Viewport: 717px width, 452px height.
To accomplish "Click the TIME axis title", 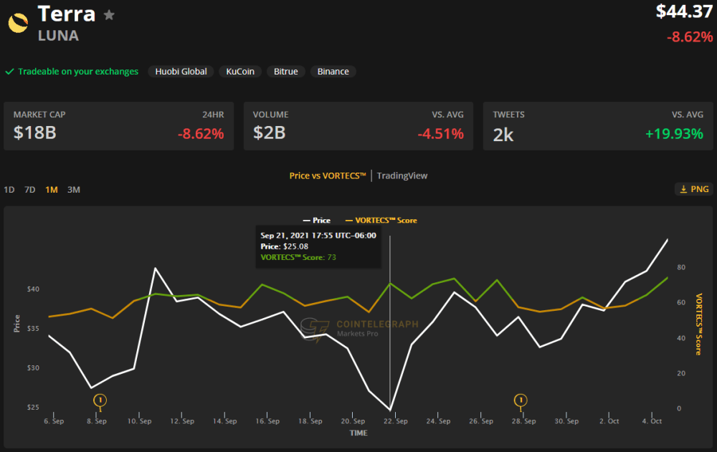I will (358, 433).
